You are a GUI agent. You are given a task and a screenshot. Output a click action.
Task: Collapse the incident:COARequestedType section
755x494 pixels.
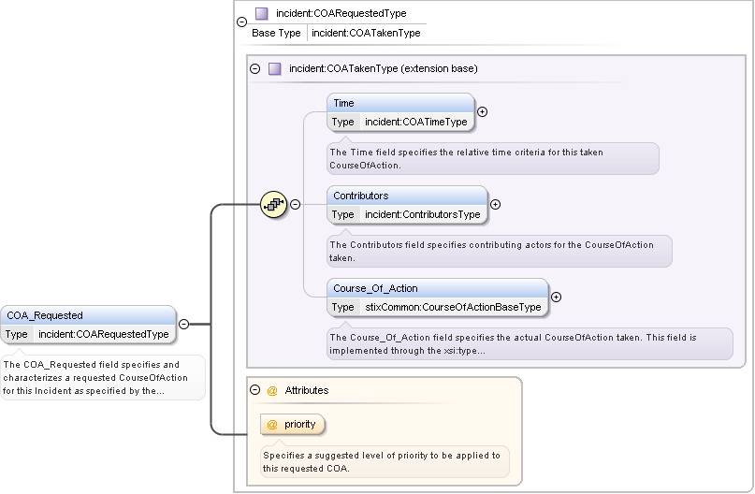pos(242,21)
